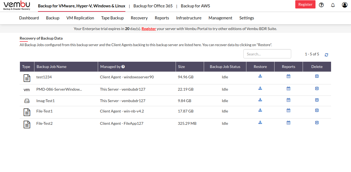The width and height of the screenshot is (351, 172).
Task: Open the Backup menu
Action: pos(53,18)
